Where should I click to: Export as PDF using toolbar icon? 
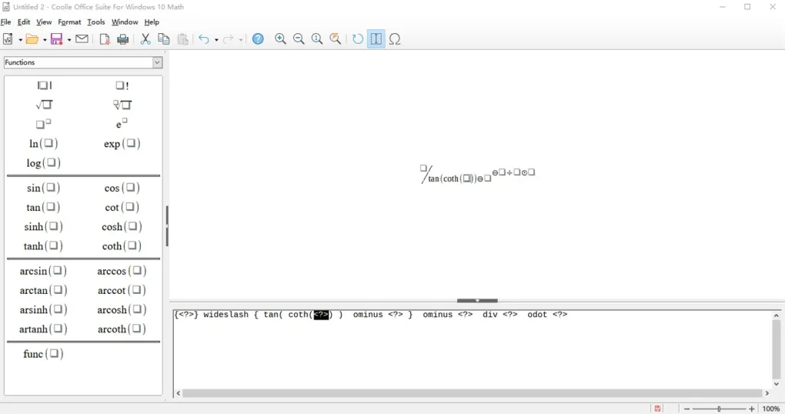[105, 39]
